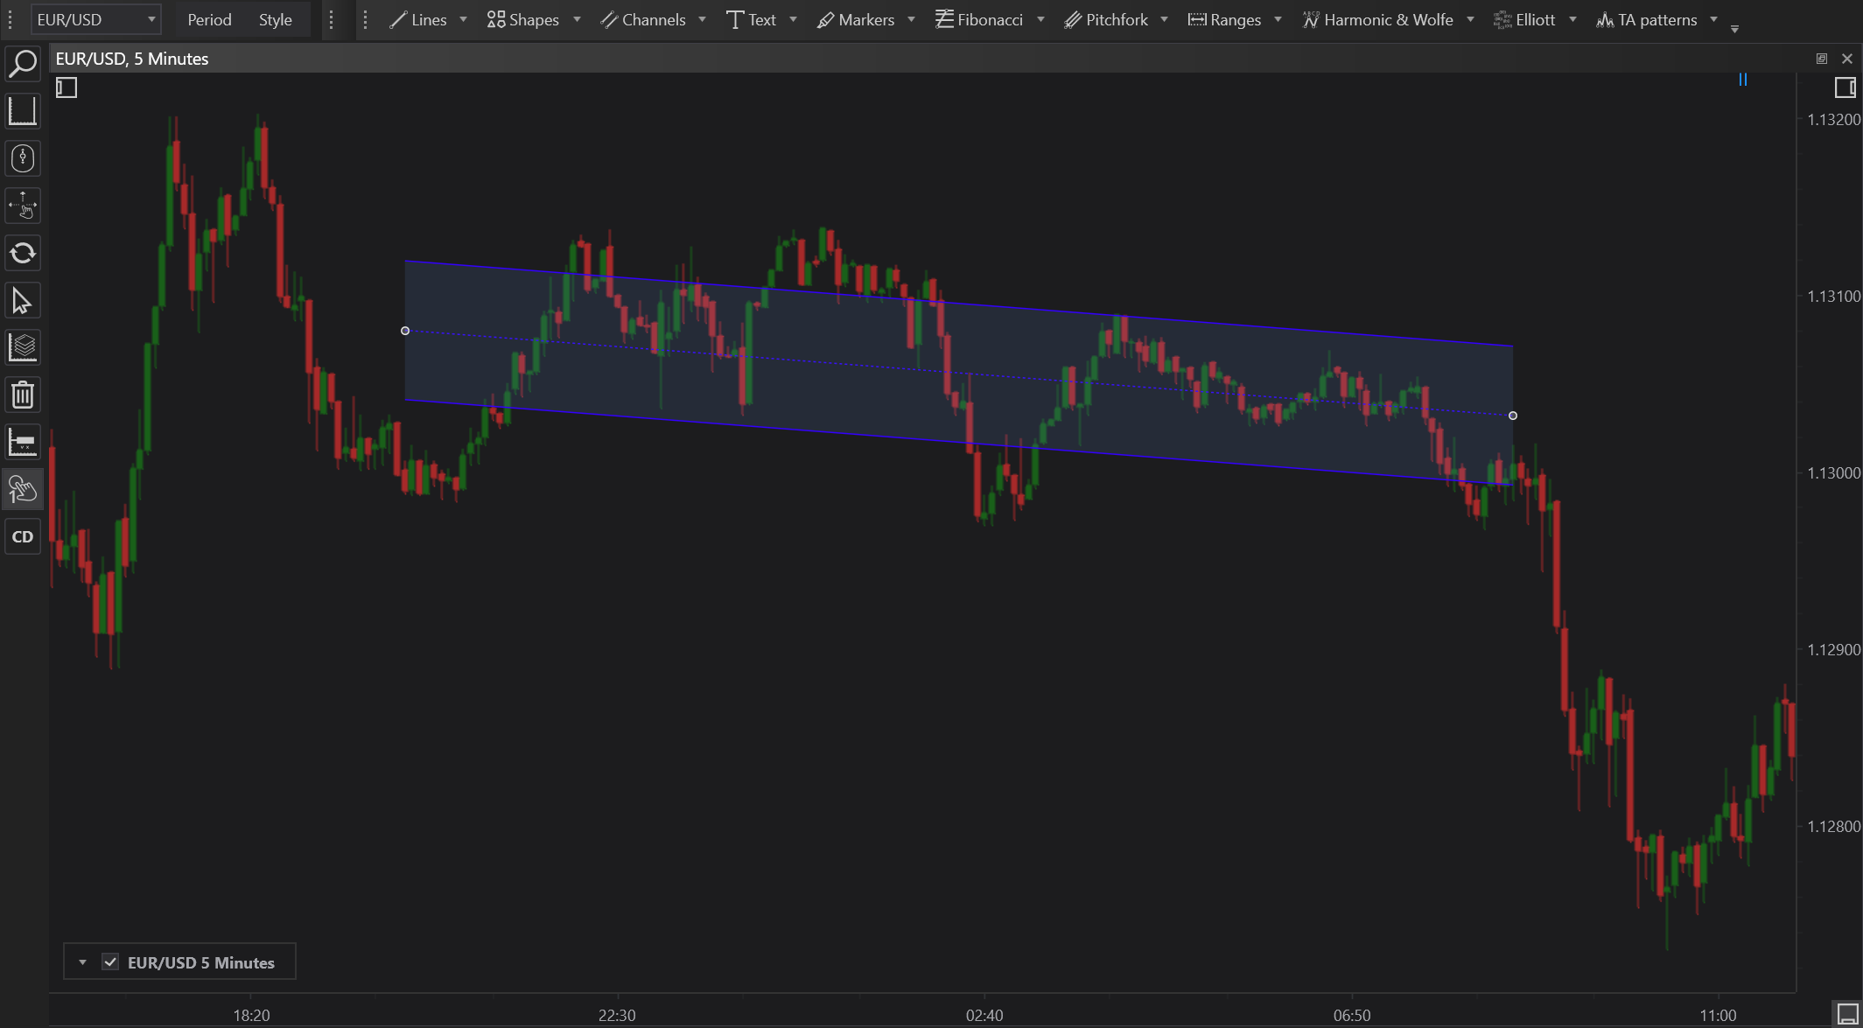Viewport: 1863px width, 1028px height.
Task: Click the magnifier zoom tool
Action: click(x=23, y=64)
